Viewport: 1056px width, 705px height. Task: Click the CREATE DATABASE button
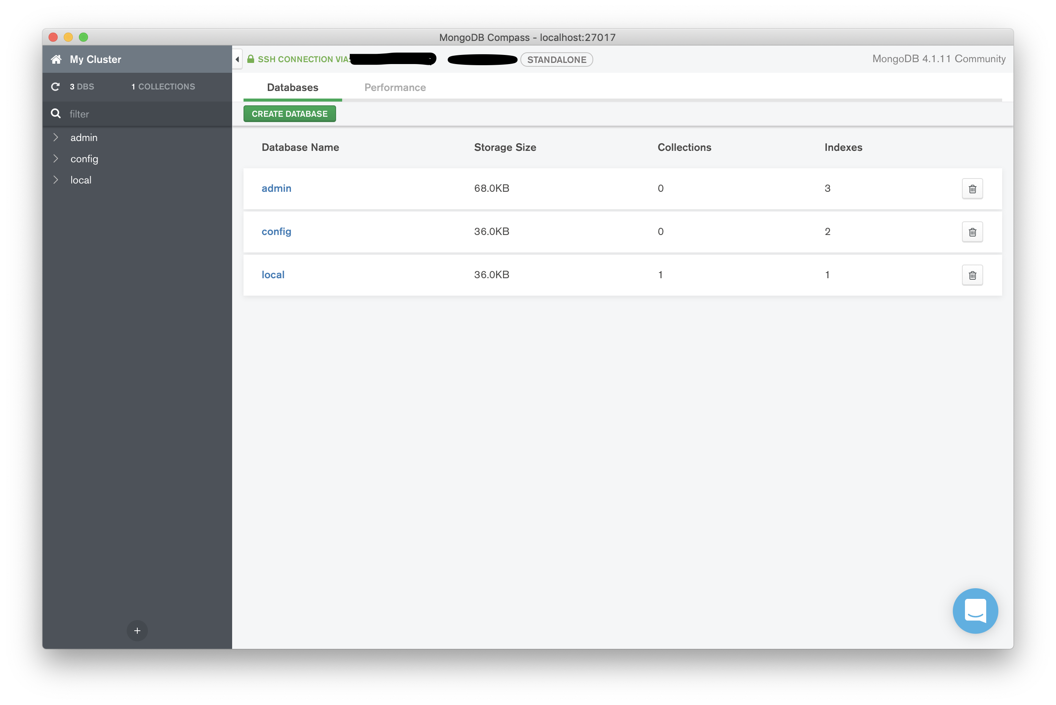click(x=289, y=114)
